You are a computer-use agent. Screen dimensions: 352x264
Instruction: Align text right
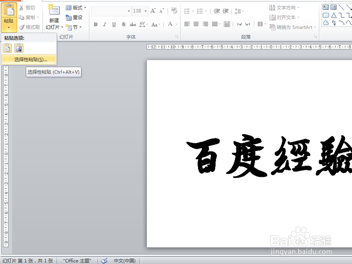tap(205, 24)
